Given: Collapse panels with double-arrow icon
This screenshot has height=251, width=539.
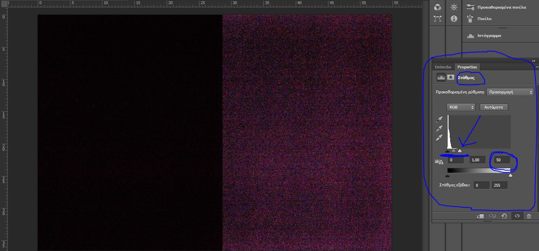Looking at the screenshot, I should (534, 61).
